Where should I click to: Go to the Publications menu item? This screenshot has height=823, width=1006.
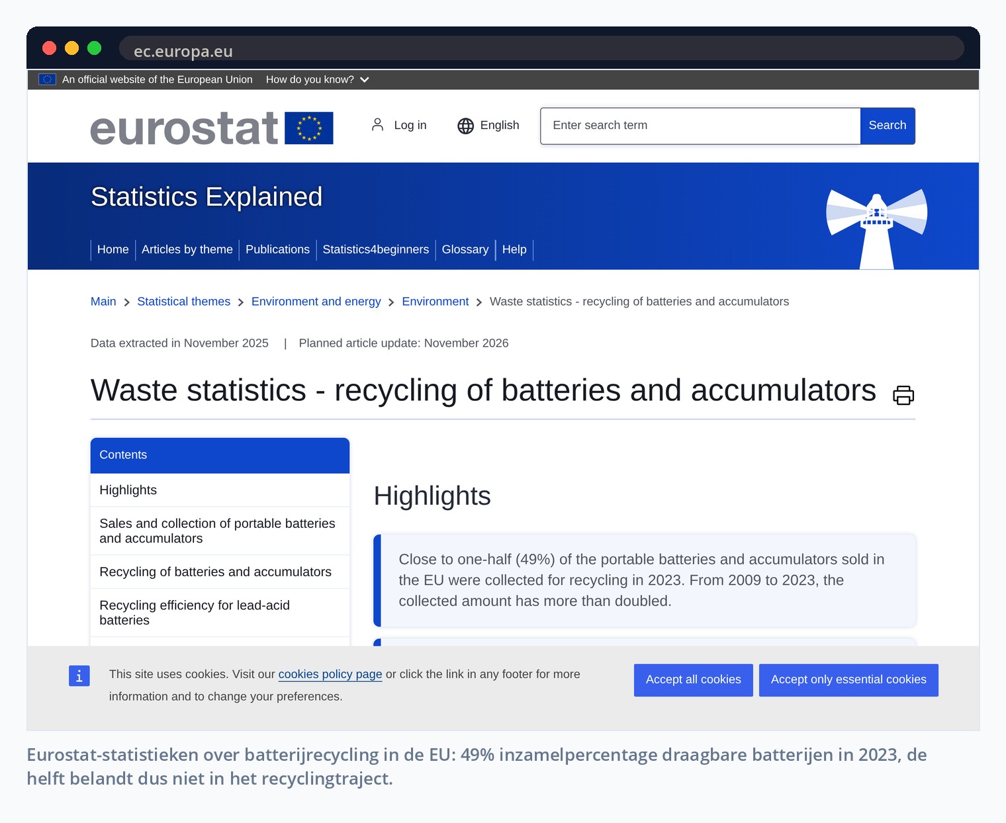(x=277, y=249)
